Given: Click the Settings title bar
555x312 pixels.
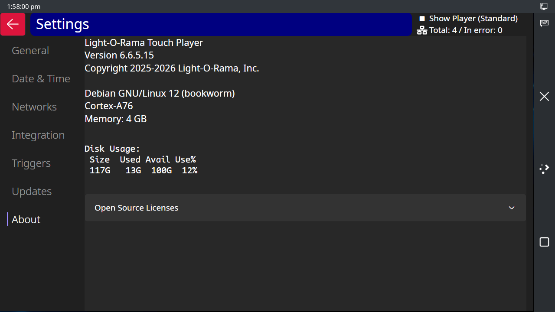Looking at the screenshot, I should pos(221,24).
